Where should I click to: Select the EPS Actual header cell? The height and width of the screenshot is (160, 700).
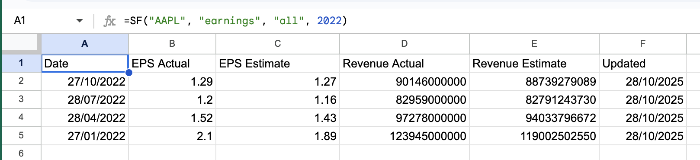tap(172, 63)
